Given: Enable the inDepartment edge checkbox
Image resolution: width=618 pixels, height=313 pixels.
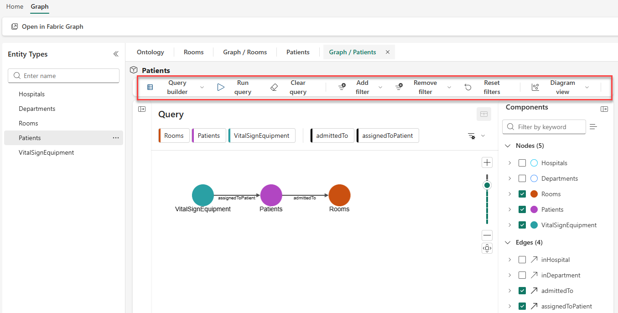Looking at the screenshot, I should [x=522, y=275].
